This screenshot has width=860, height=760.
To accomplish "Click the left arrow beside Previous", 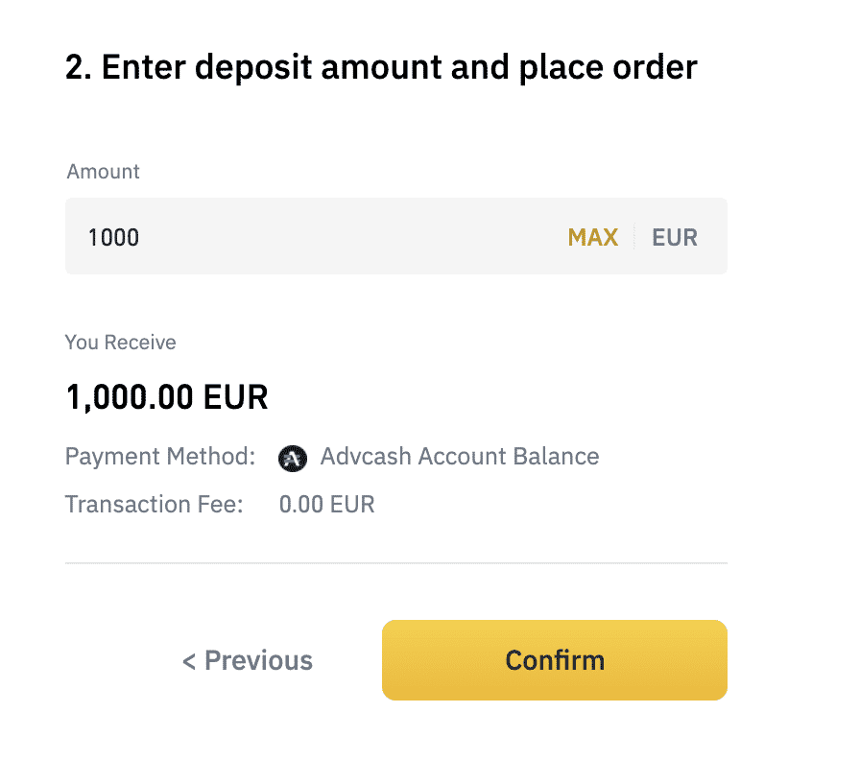I will (188, 660).
